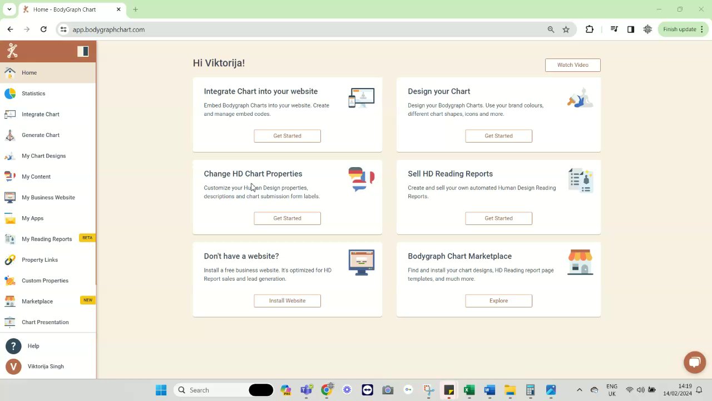Click the Property Links chain icon
712x401 pixels.
pyautogui.click(x=10, y=260)
